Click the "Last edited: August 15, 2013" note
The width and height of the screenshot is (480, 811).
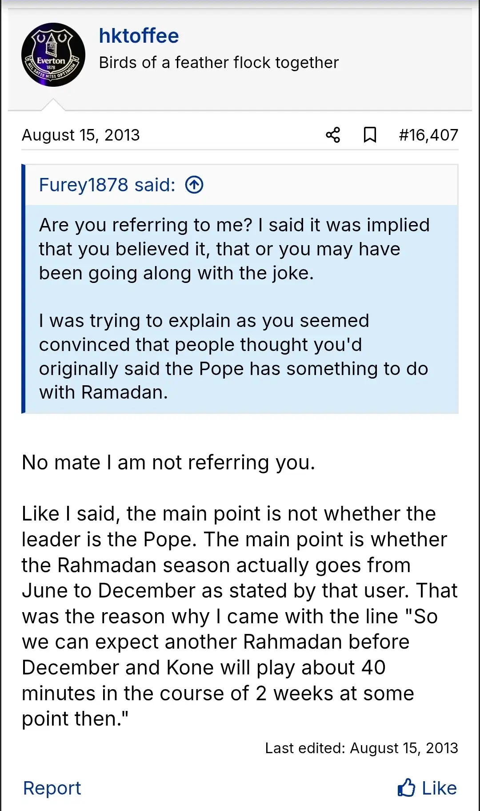coord(361,748)
